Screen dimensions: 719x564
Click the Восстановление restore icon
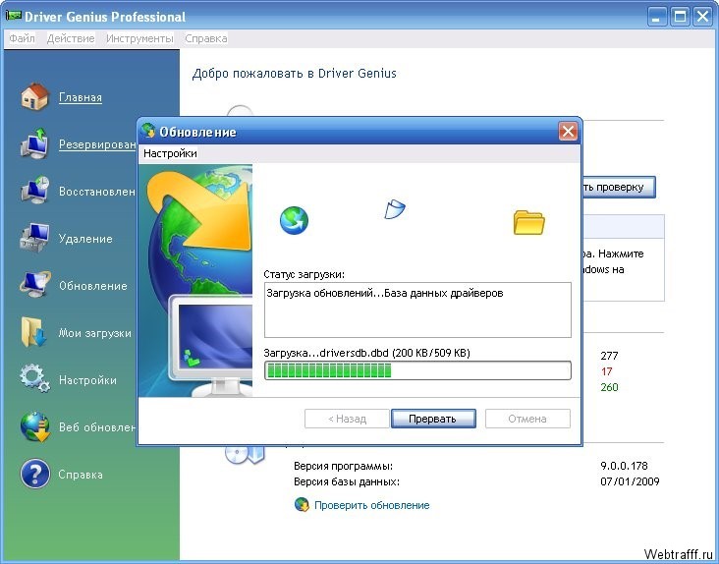point(34,191)
